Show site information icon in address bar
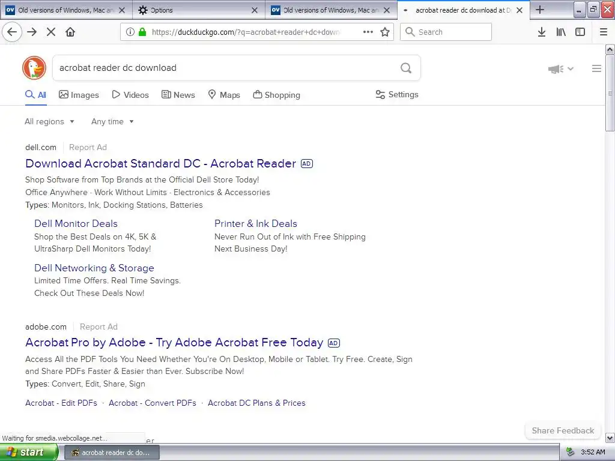The image size is (615, 461). (x=130, y=32)
